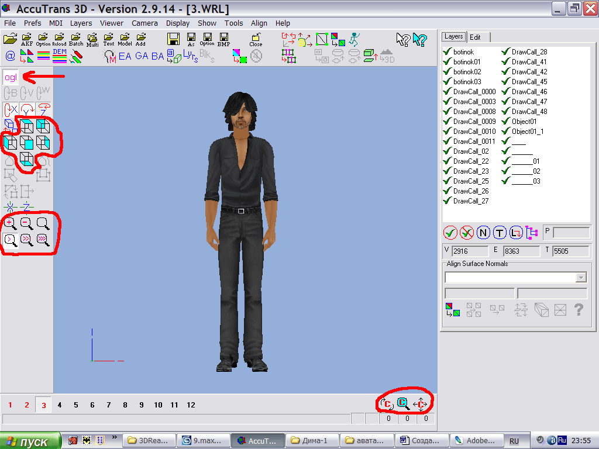The width and height of the screenshot is (599, 449).
Task: Click the crossed check uncheck layers icon
Action: tap(466, 233)
